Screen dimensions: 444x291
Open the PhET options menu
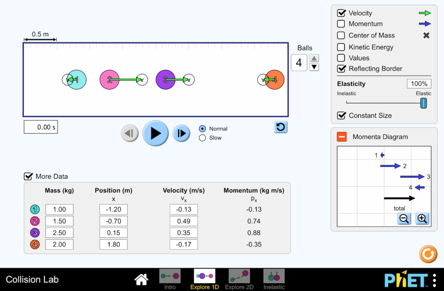click(434, 280)
